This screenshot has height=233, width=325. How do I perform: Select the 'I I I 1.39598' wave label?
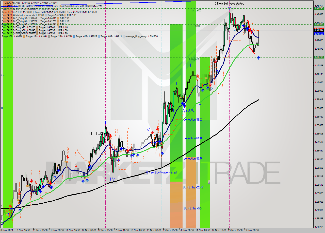click(x=100, y=133)
